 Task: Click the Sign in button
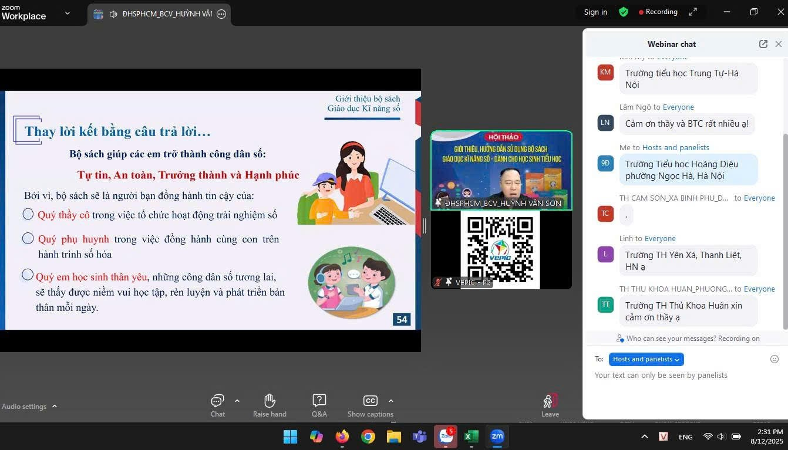(x=595, y=12)
